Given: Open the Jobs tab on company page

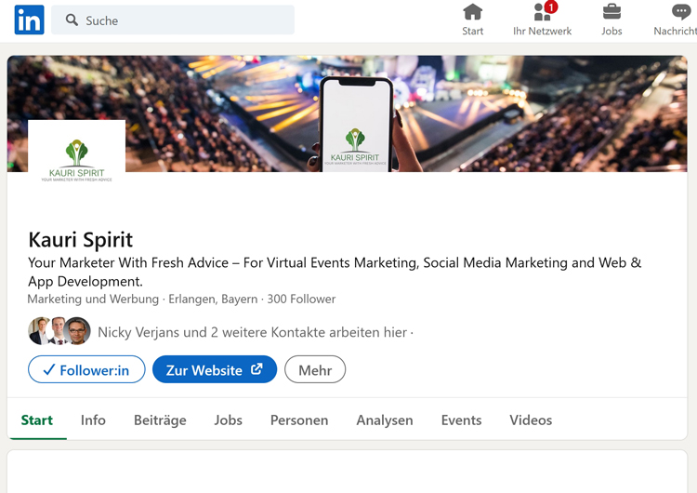Looking at the screenshot, I should pyautogui.click(x=228, y=420).
